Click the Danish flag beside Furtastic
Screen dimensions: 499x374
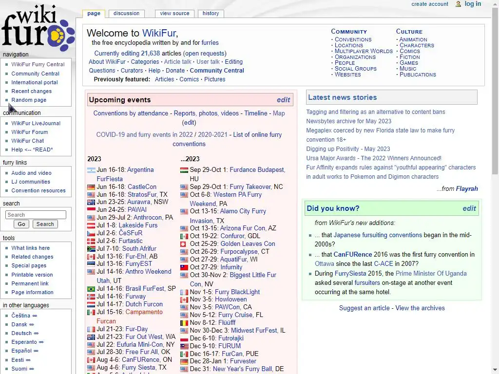[x=91, y=242]
